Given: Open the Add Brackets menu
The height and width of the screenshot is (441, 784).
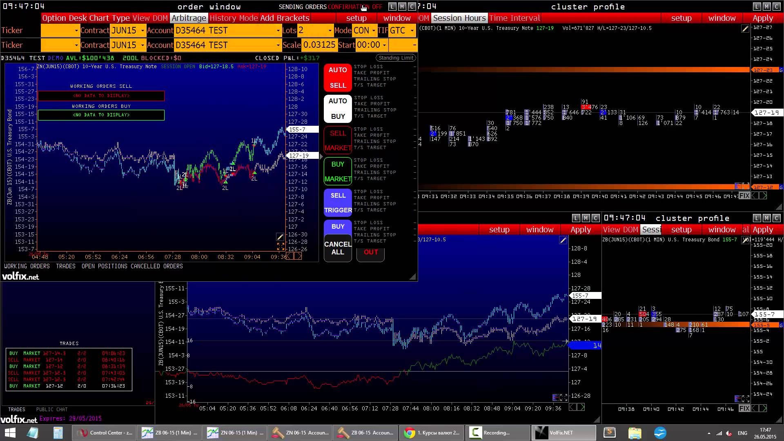Looking at the screenshot, I should tap(285, 18).
